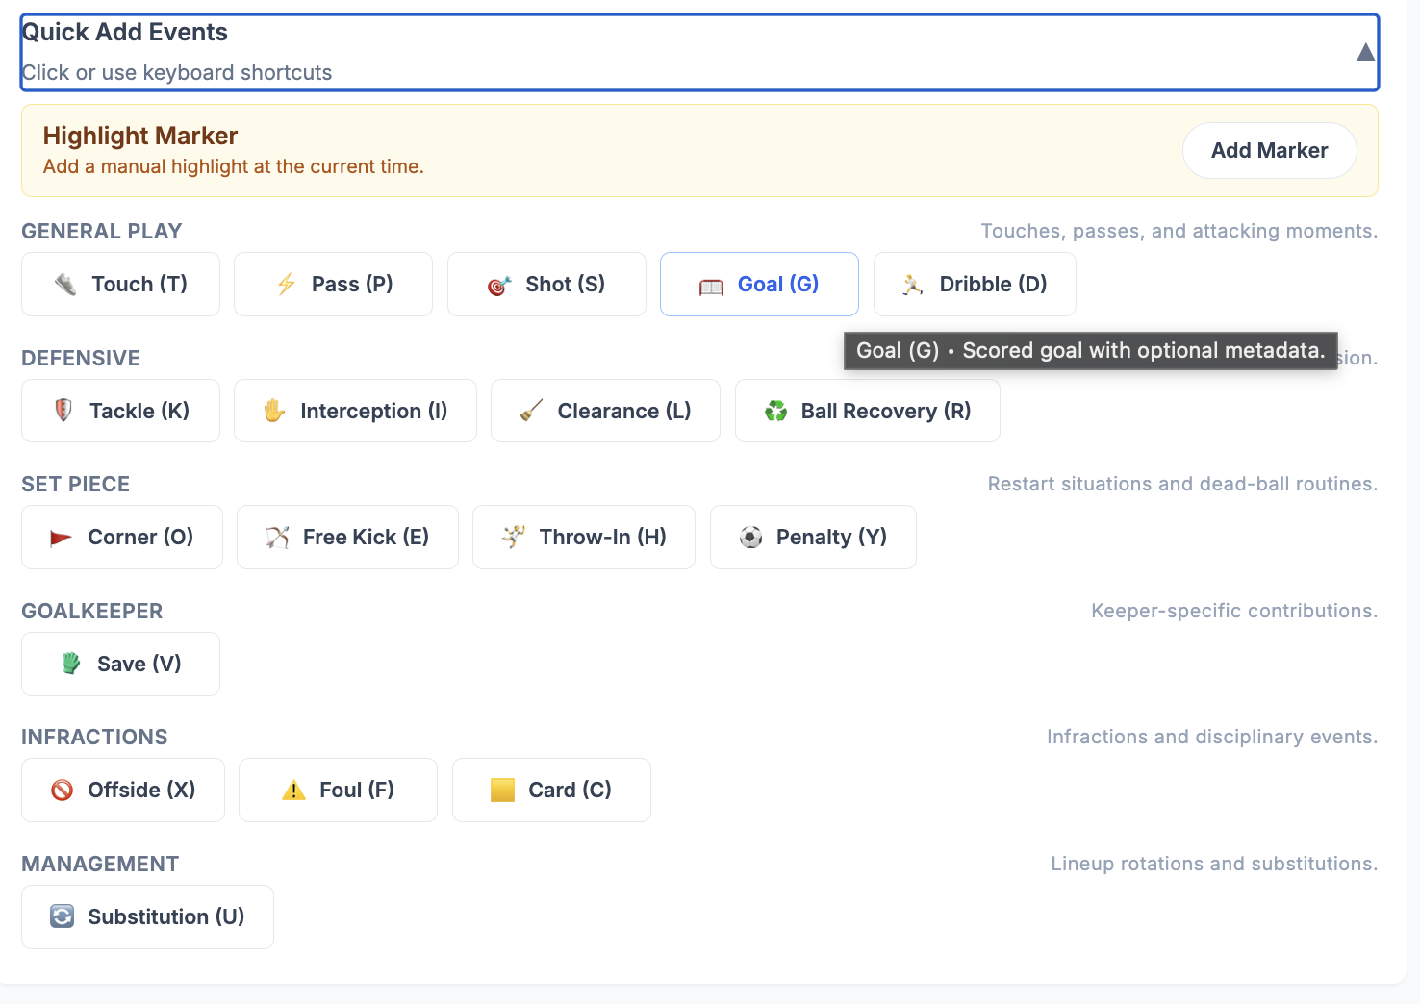1420x1004 pixels.
Task: Record an Offside (X) event
Action: point(123,791)
